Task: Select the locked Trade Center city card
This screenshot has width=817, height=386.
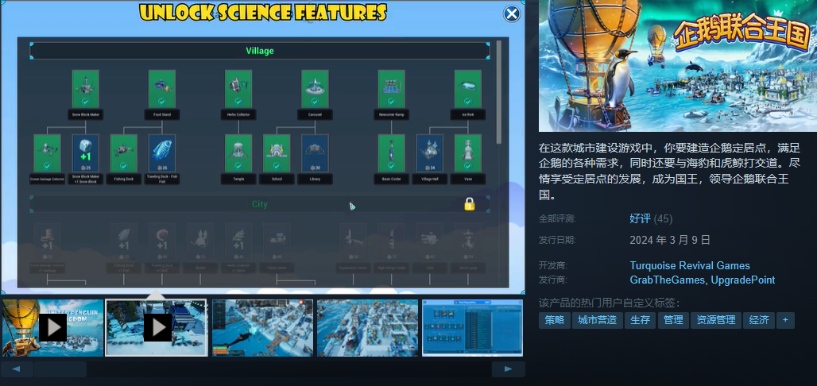Action: pyautogui.click(x=276, y=242)
